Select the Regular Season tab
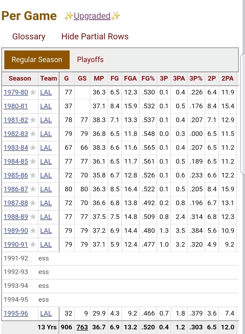 tap(37, 60)
